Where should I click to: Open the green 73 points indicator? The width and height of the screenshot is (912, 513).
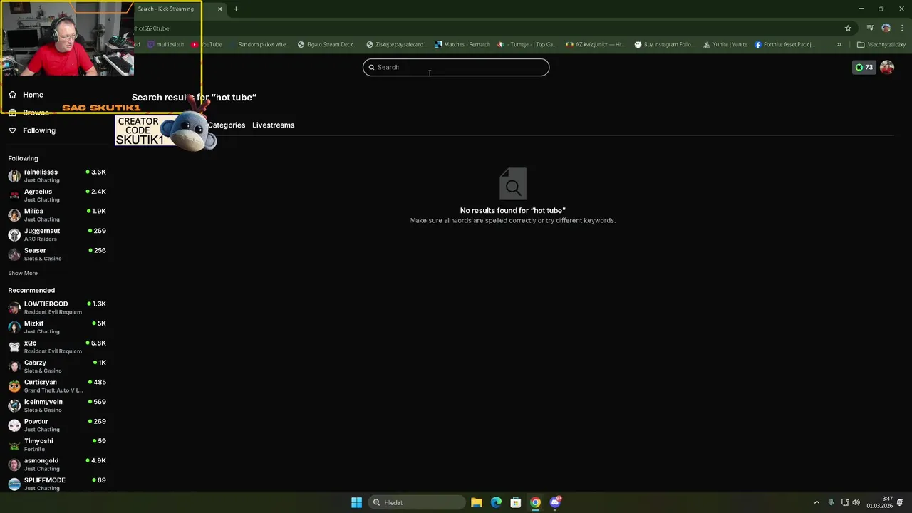[864, 67]
